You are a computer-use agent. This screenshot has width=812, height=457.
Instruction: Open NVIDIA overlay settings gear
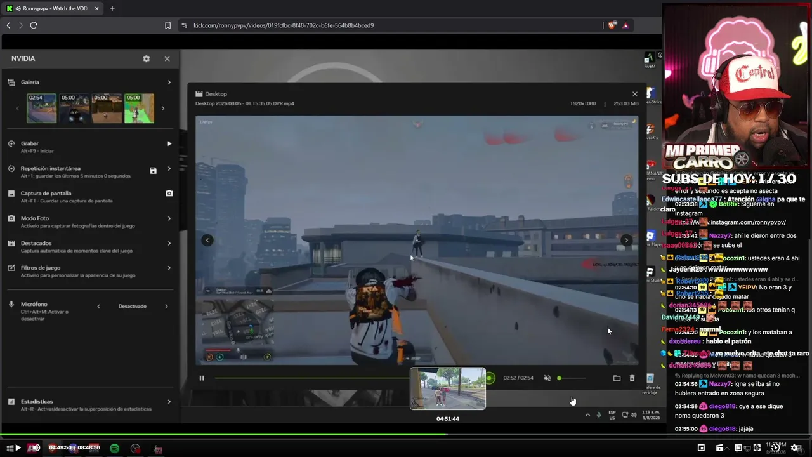147,58
